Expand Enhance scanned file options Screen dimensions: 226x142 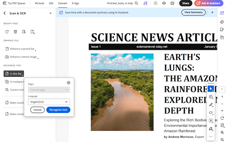coord(22,49)
